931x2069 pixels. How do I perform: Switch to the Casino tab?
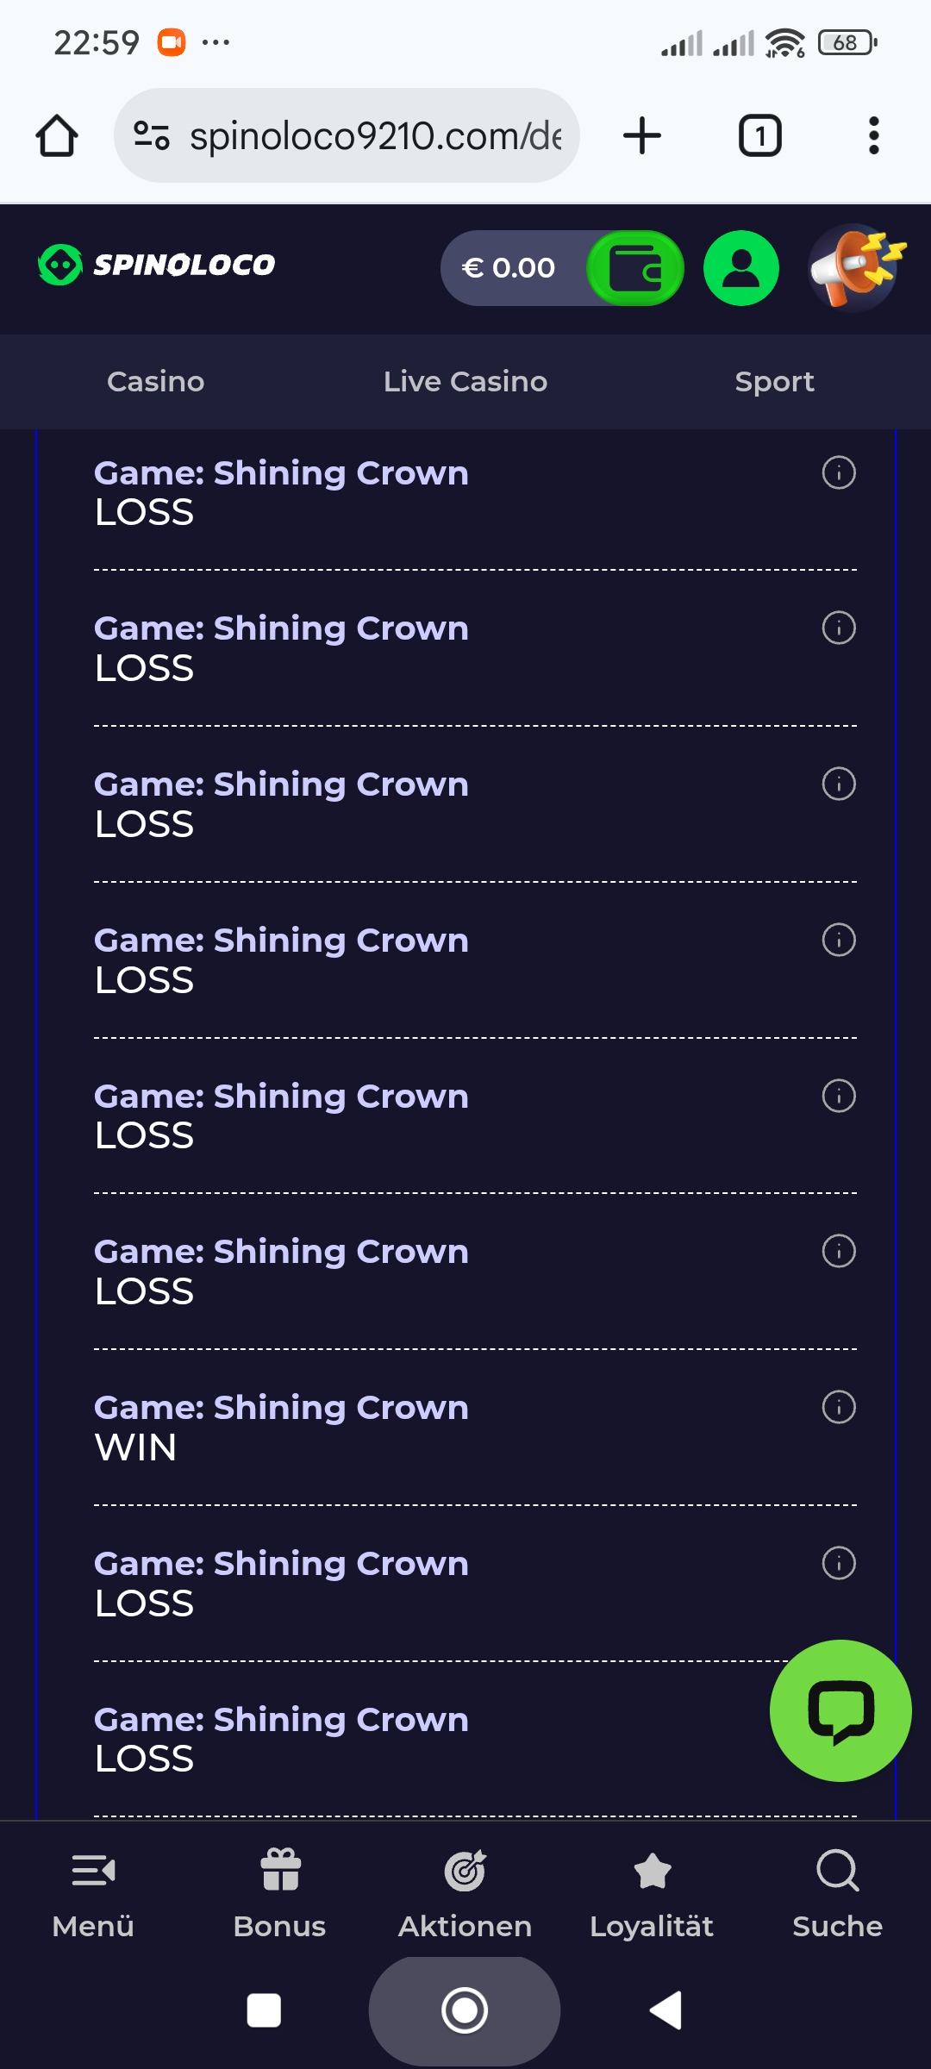coord(155,381)
